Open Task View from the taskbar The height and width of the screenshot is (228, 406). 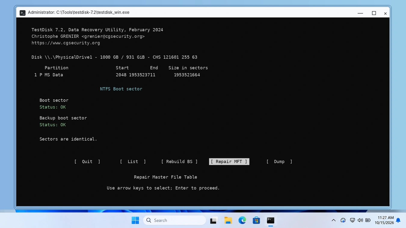click(214, 220)
